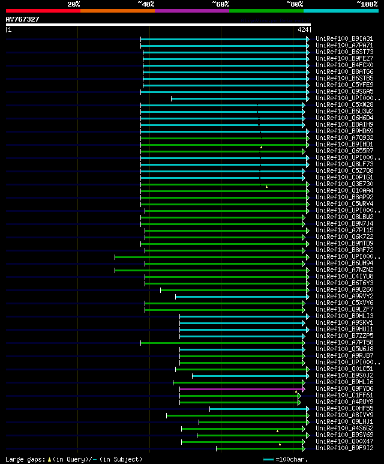
Task: Click the green ~80% identity legend segment
Action: (x=266, y=11)
